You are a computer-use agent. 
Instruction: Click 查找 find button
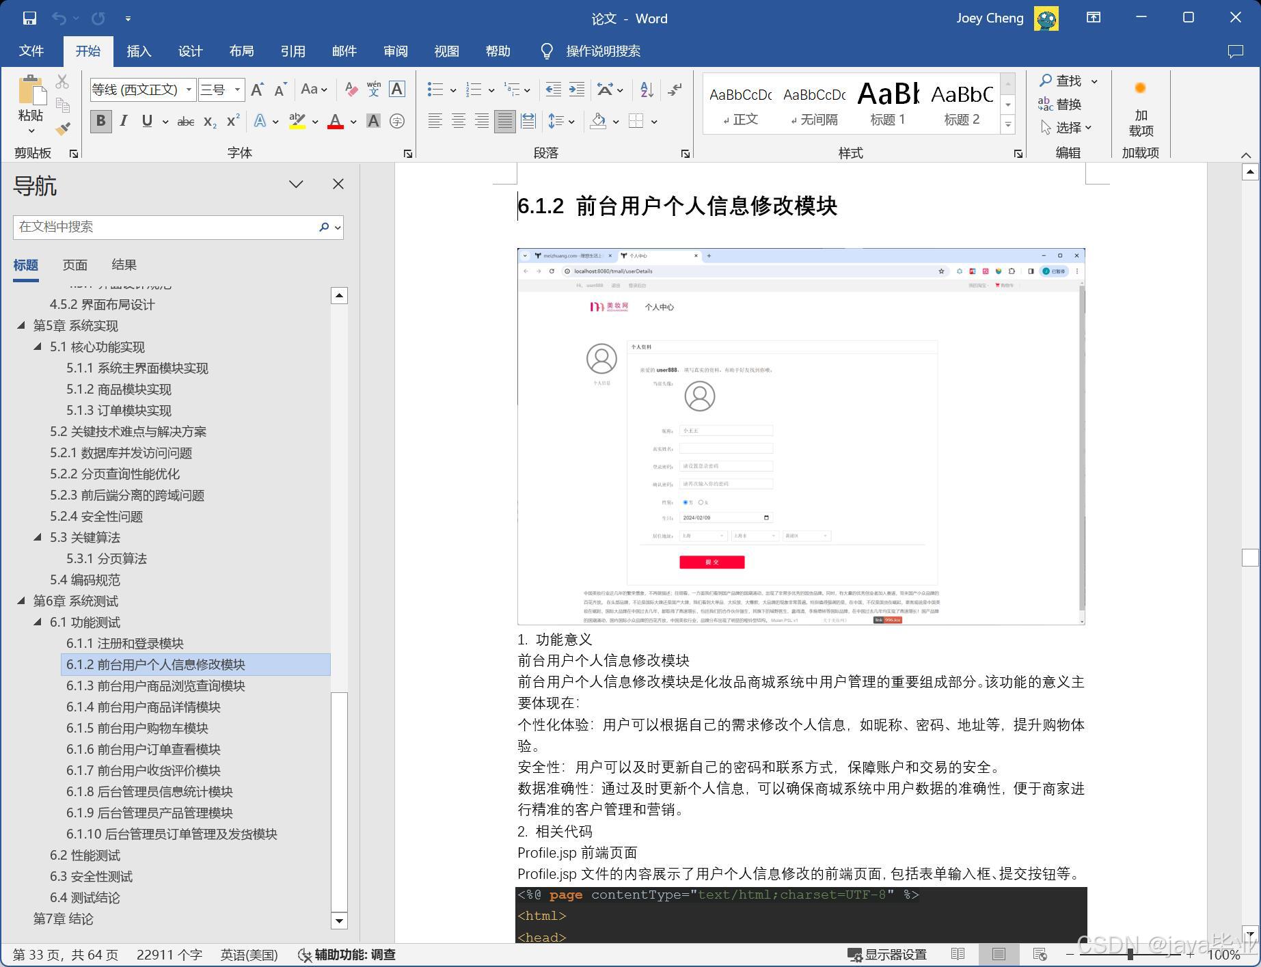coord(1060,81)
